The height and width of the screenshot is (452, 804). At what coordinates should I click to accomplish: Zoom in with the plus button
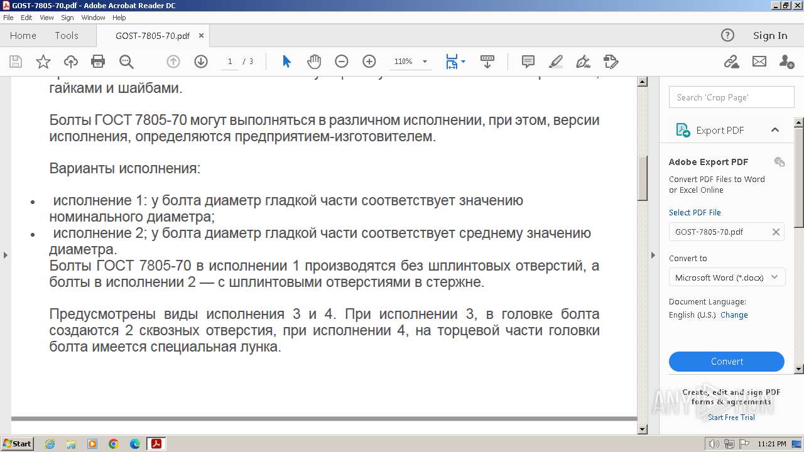369,62
